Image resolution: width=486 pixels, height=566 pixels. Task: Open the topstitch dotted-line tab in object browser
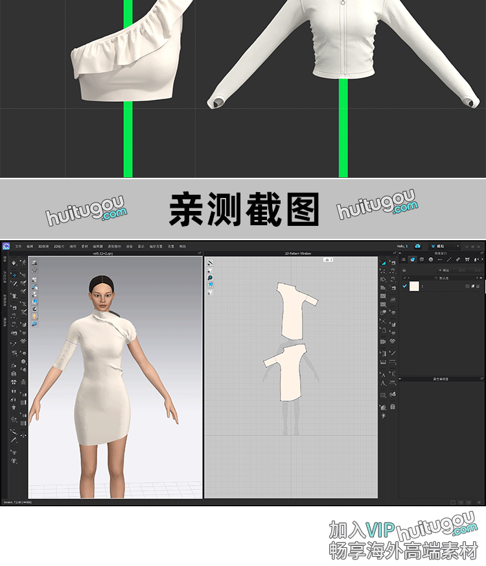coord(449,260)
